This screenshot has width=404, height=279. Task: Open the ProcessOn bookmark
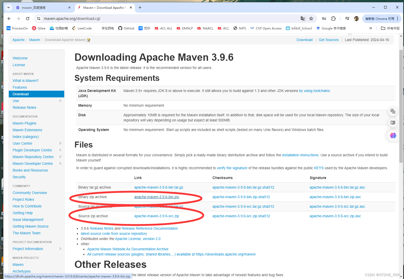point(17,28)
